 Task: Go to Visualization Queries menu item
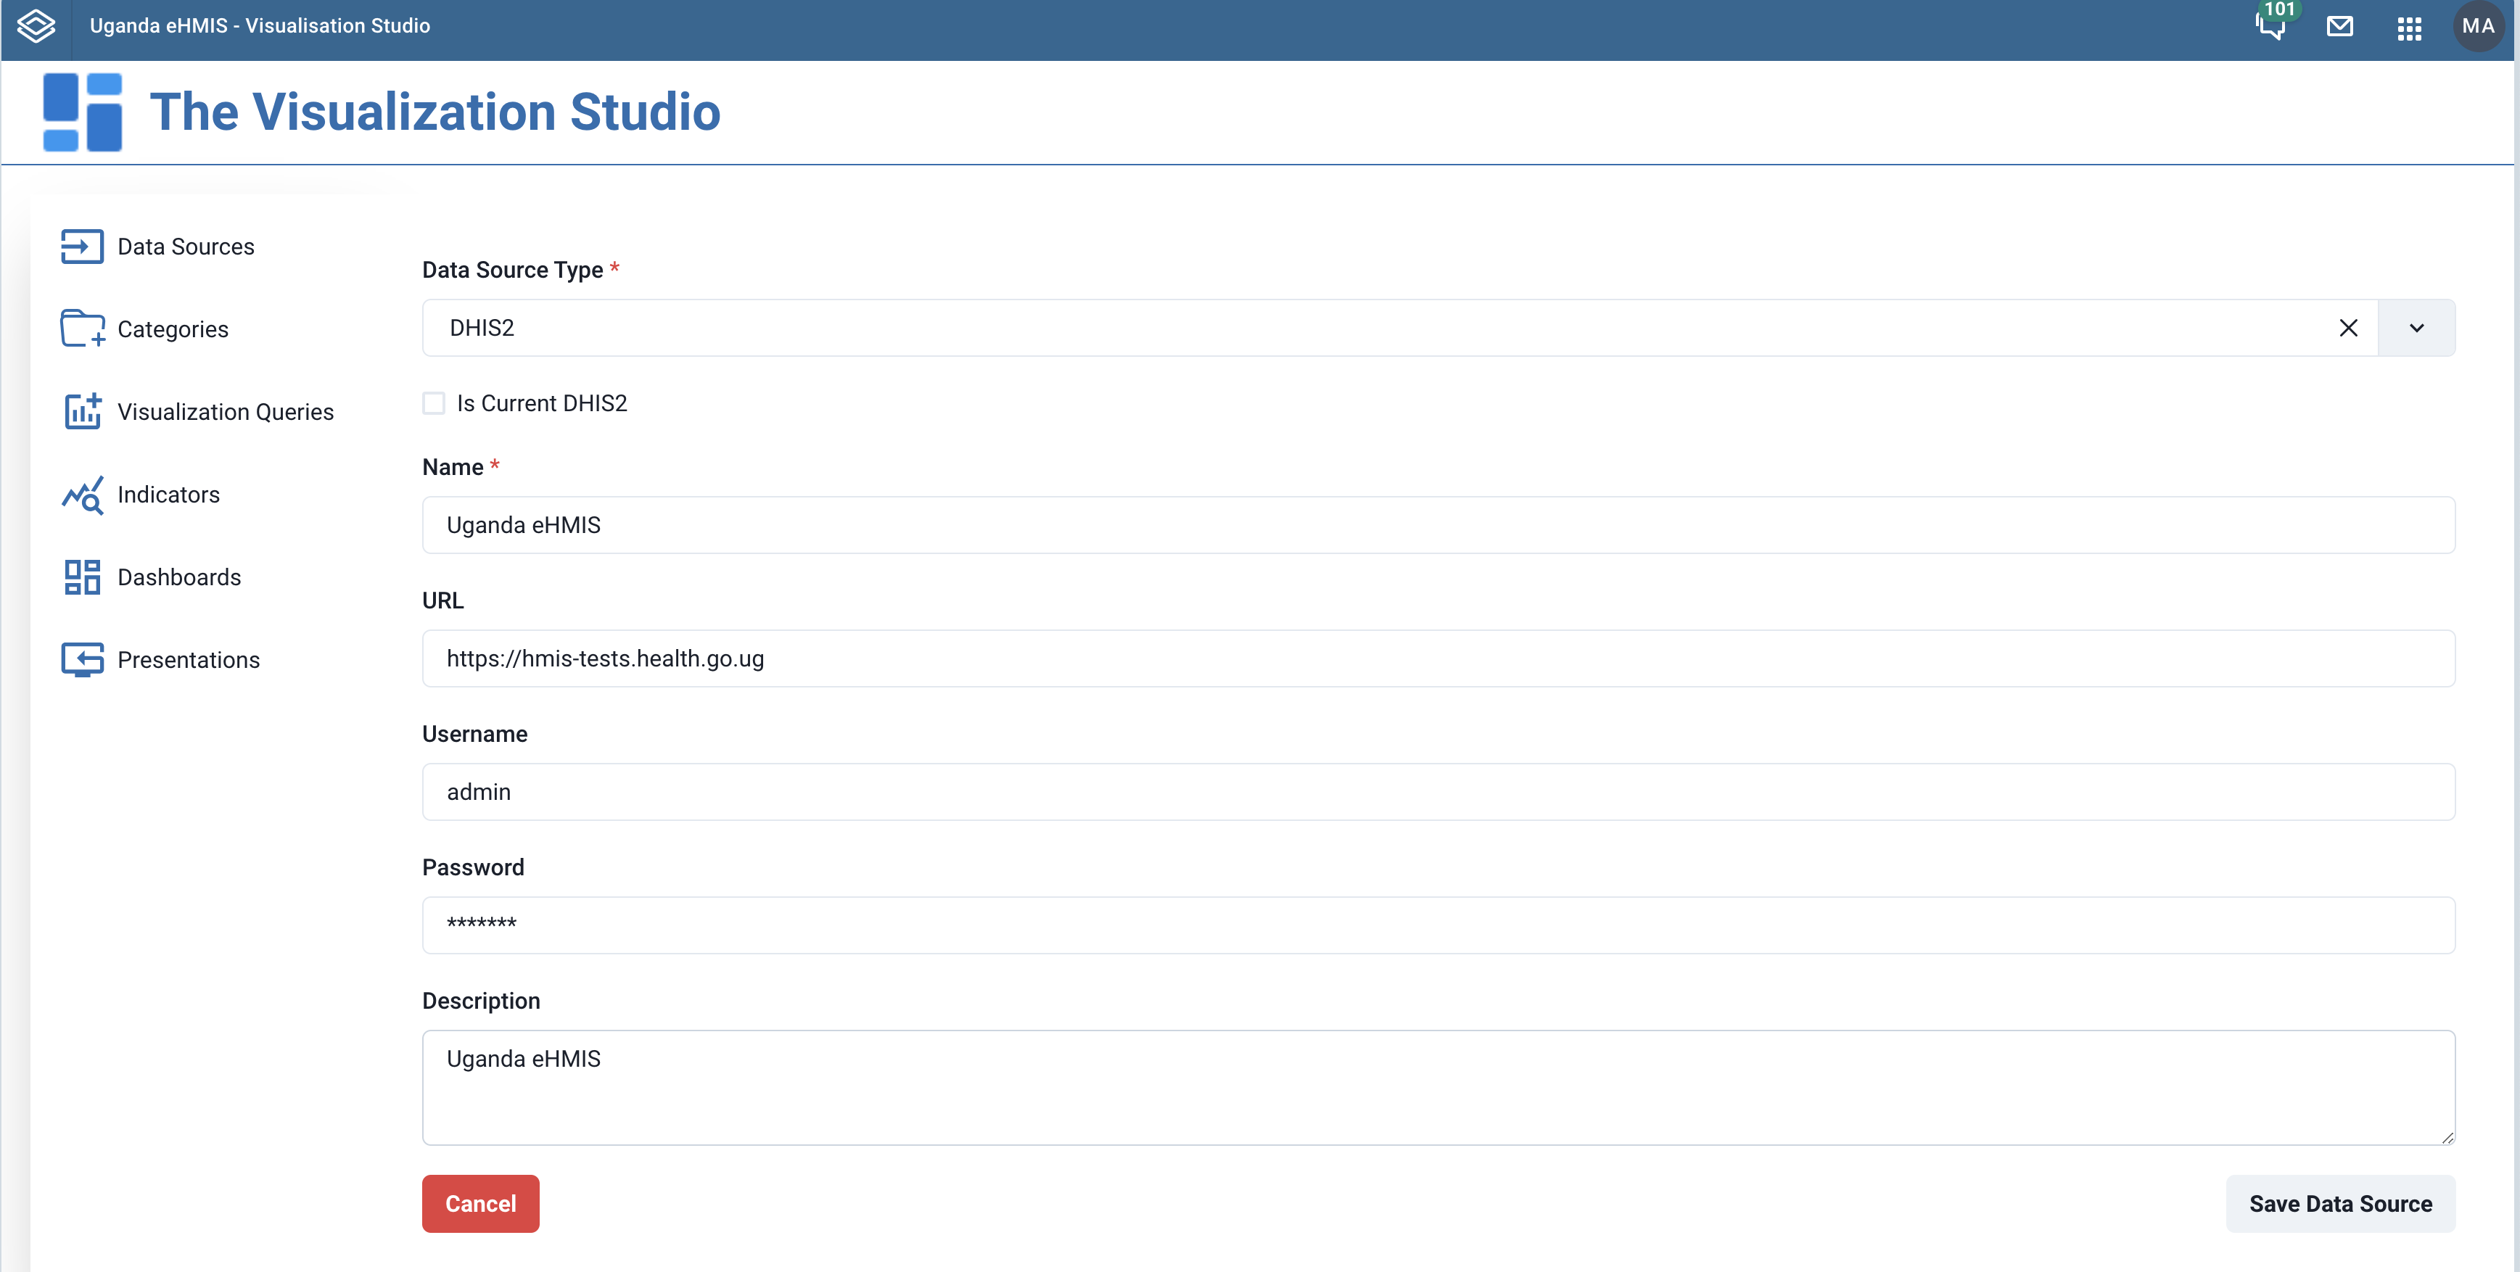pos(225,412)
